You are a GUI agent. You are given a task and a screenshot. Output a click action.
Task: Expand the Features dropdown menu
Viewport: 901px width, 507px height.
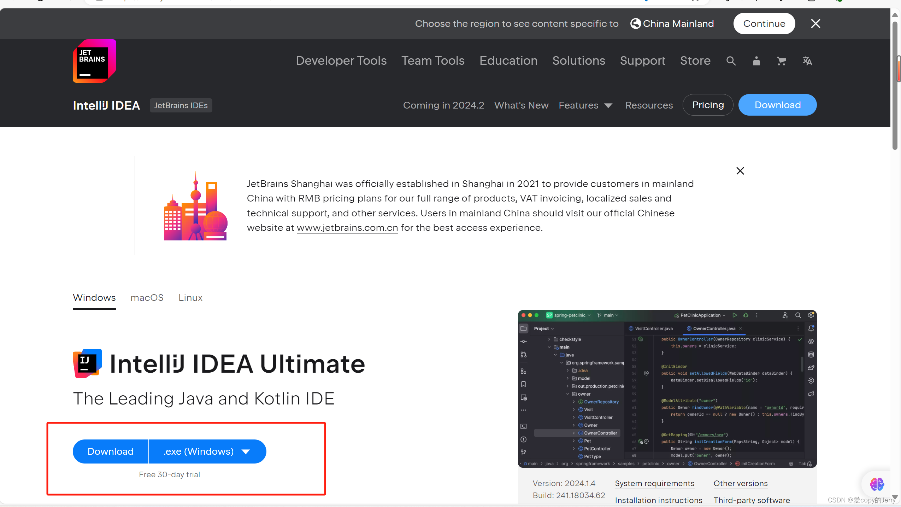point(585,105)
